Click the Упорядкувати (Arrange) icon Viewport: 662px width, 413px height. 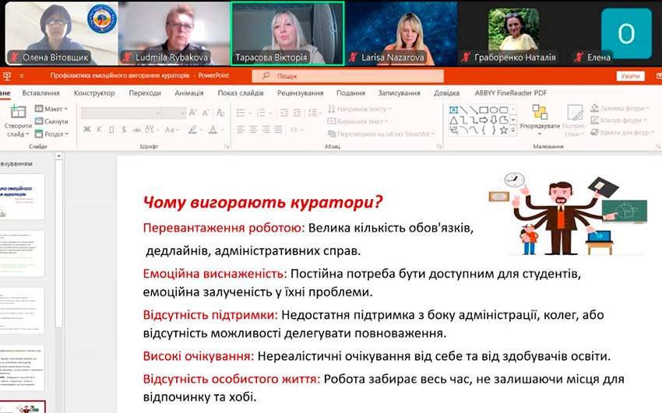(539, 114)
